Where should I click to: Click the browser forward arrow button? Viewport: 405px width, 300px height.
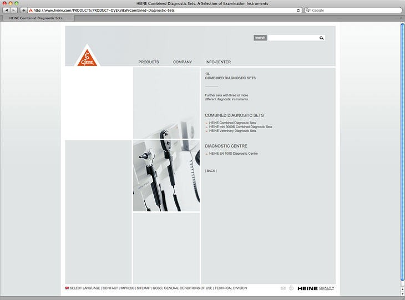point(14,11)
